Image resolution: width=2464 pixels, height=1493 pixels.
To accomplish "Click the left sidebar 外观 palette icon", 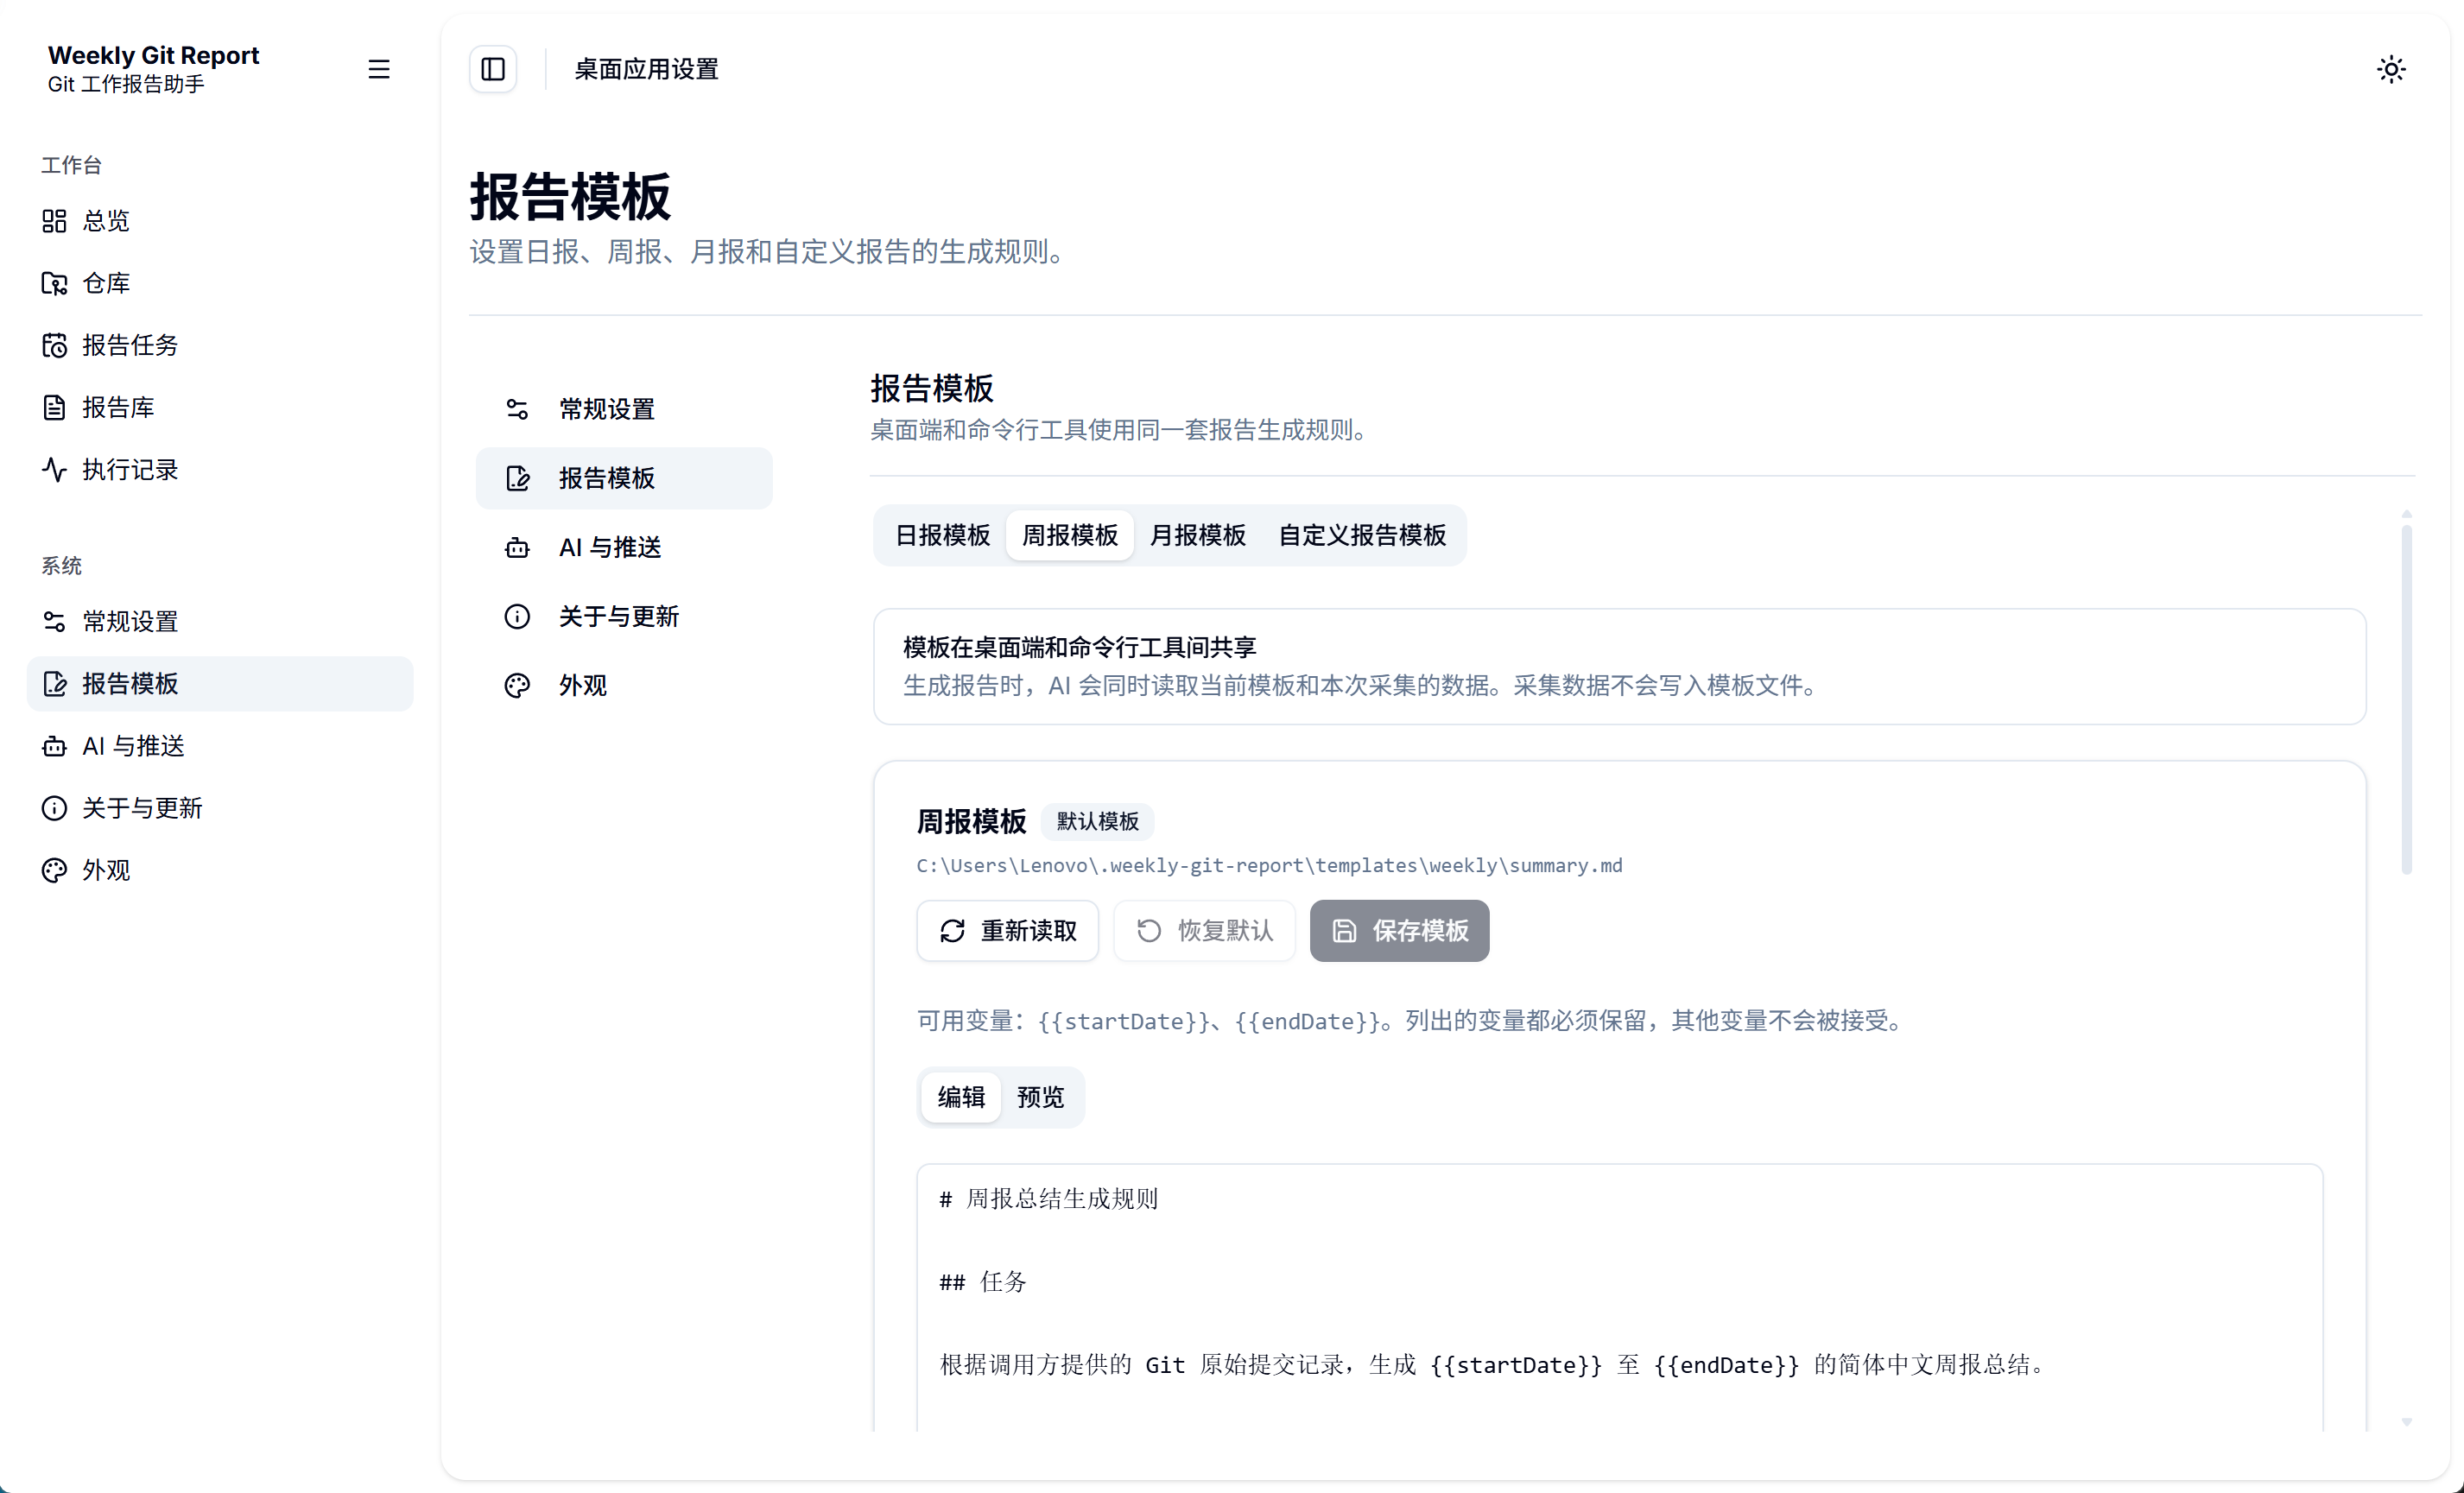I will pyautogui.click(x=54, y=869).
